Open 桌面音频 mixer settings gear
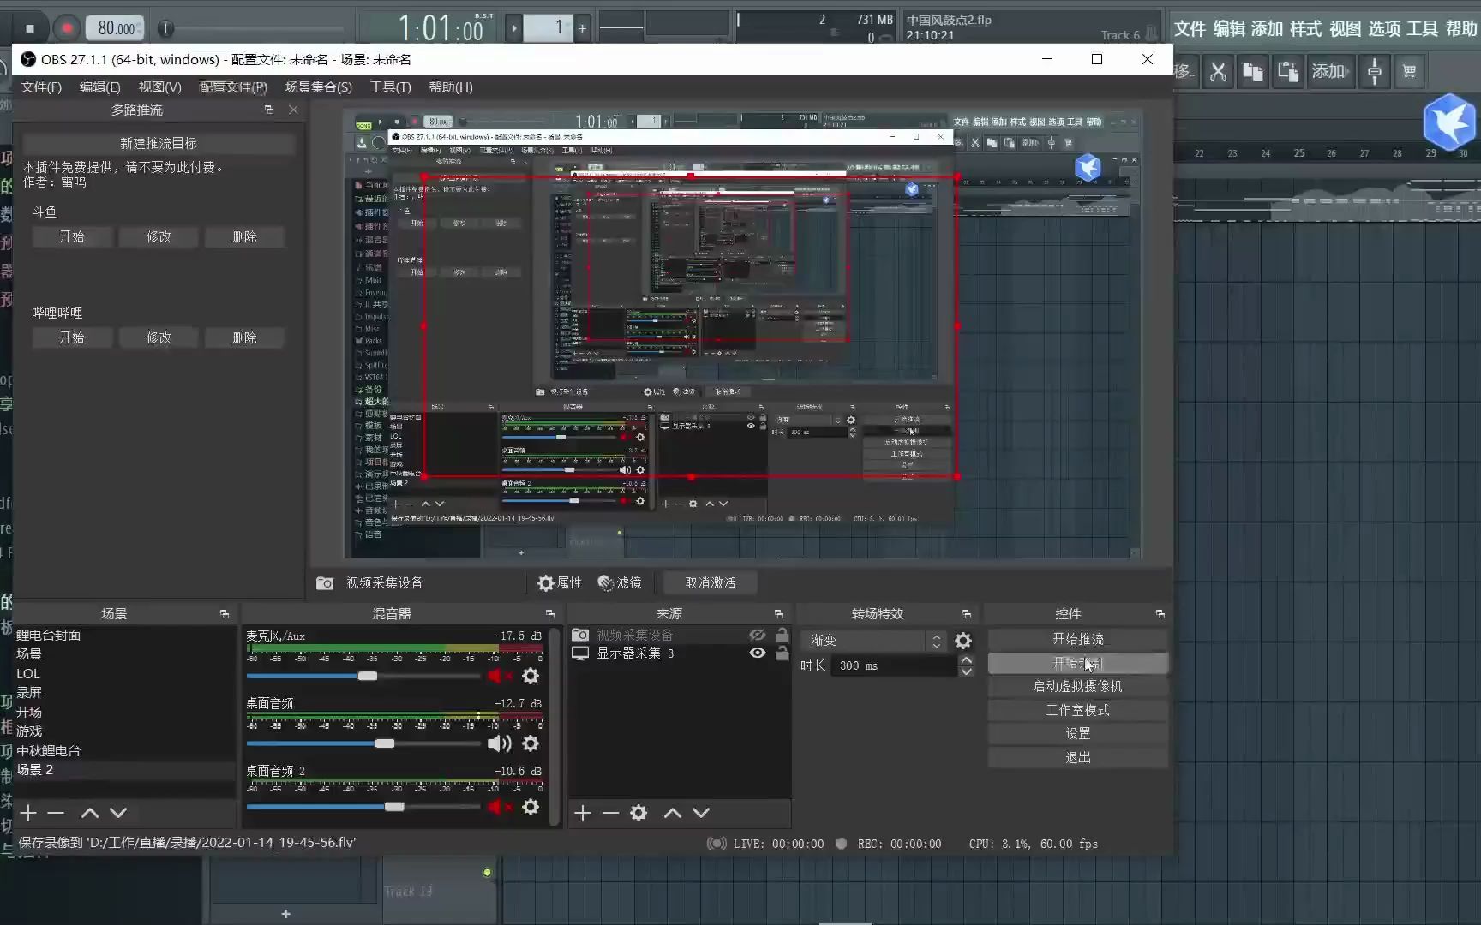1481x925 pixels. pos(531,743)
